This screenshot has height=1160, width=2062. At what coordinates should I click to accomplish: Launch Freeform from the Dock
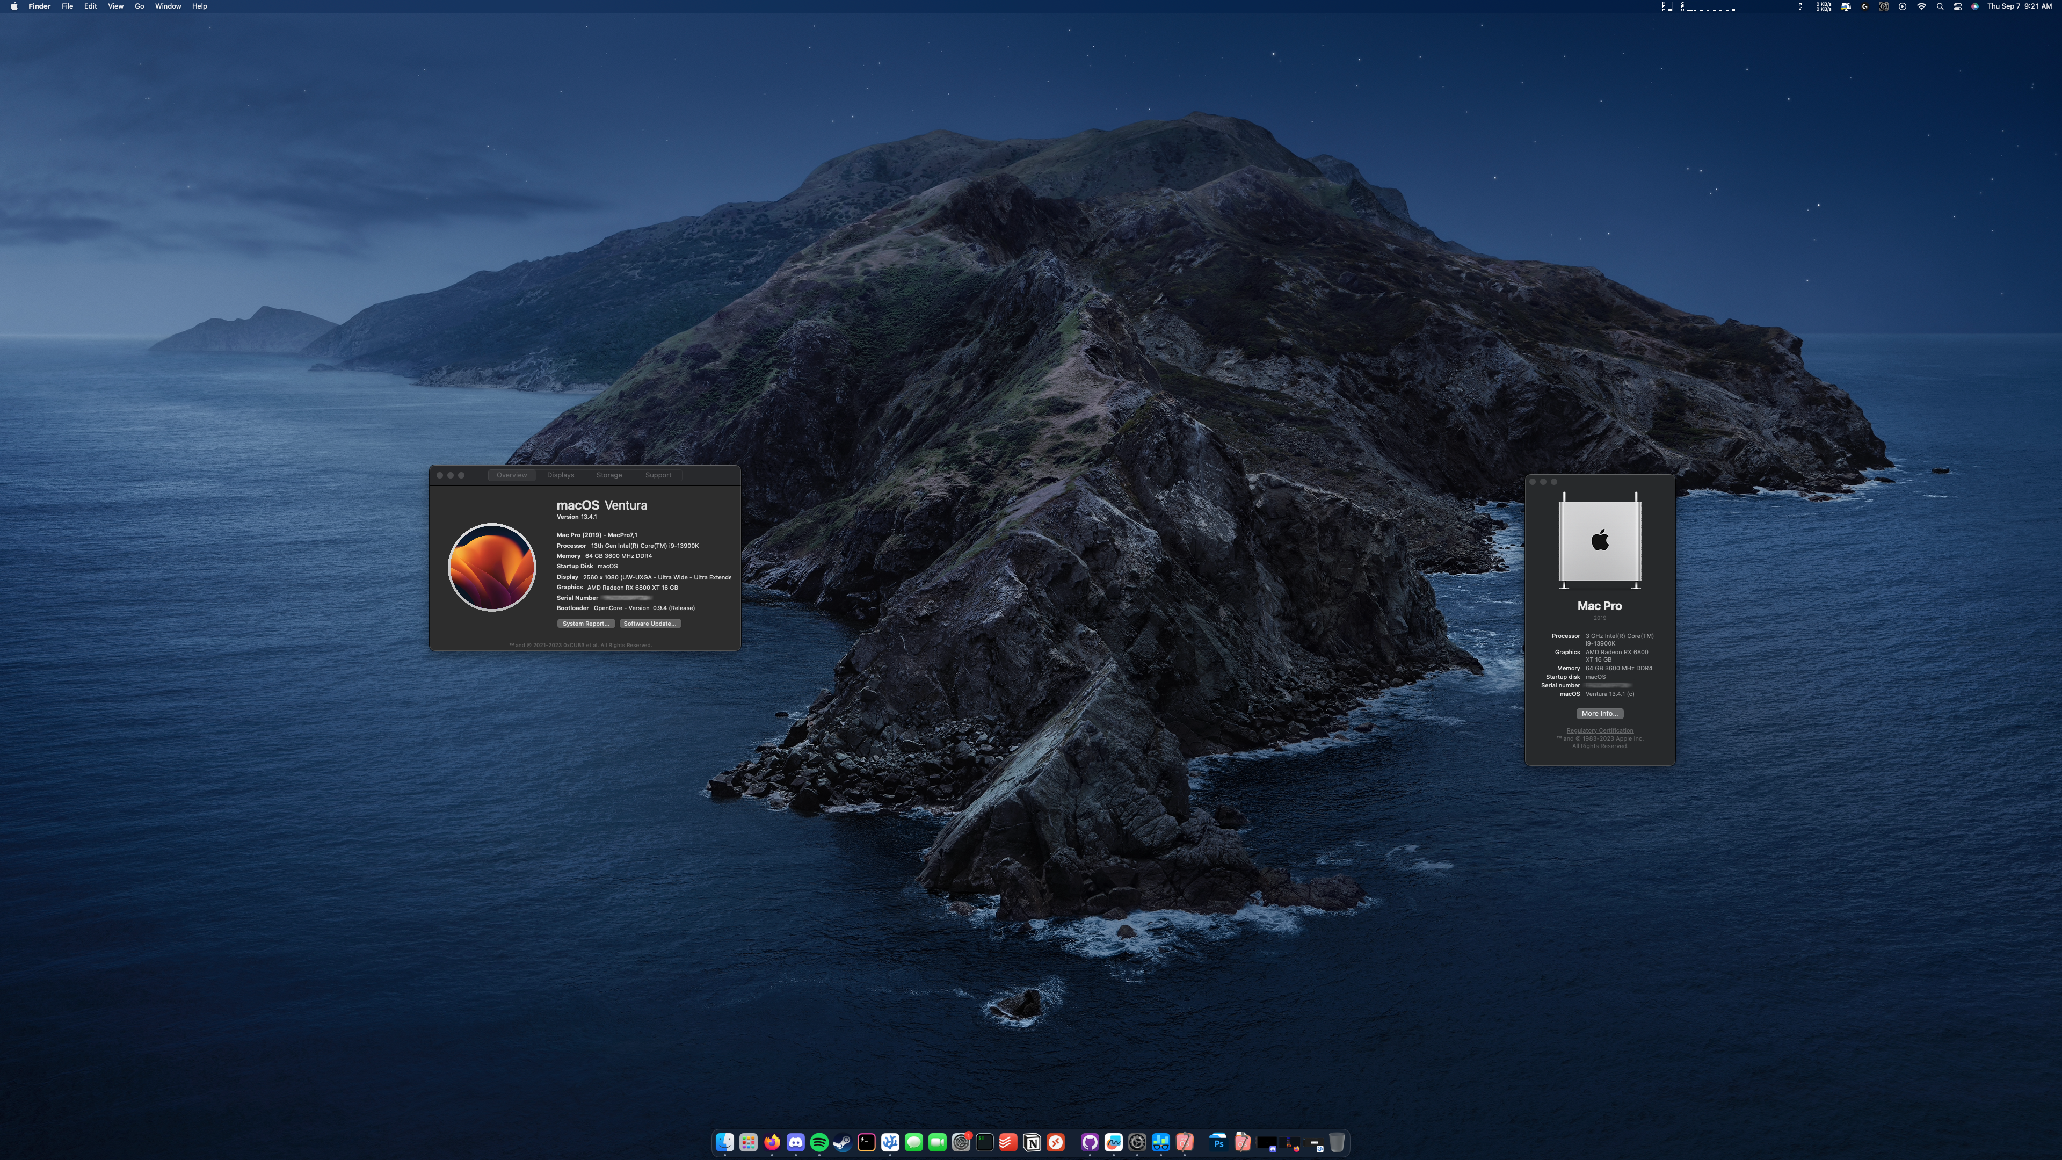coord(1114,1142)
